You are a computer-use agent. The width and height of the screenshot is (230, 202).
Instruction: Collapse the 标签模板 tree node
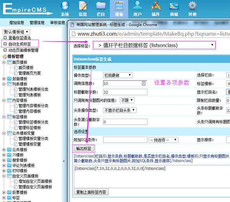click(4, 117)
